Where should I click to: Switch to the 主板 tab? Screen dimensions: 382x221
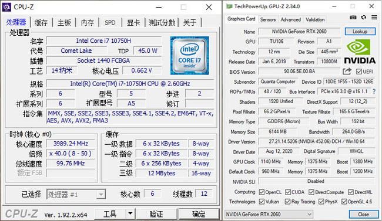pos(64,23)
